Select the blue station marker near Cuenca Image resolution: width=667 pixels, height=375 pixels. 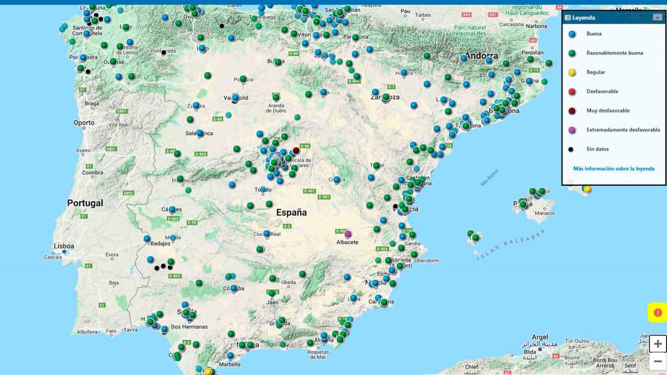tap(336, 180)
